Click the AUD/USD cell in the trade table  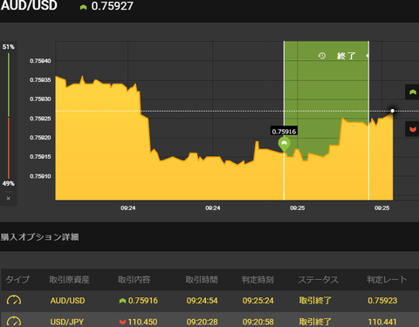[x=67, y=300]
